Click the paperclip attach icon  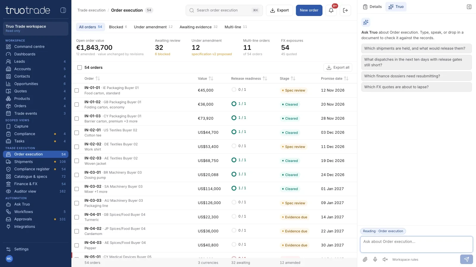pyautogui.click(x=365, y=259)
